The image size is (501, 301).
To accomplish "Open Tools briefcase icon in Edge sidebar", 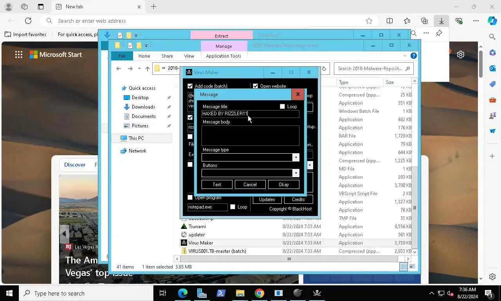I will tap(492, 100).
